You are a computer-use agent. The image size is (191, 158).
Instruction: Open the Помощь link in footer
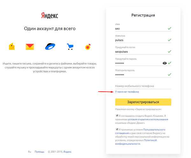pyautogui.click(x=39, y=152)
